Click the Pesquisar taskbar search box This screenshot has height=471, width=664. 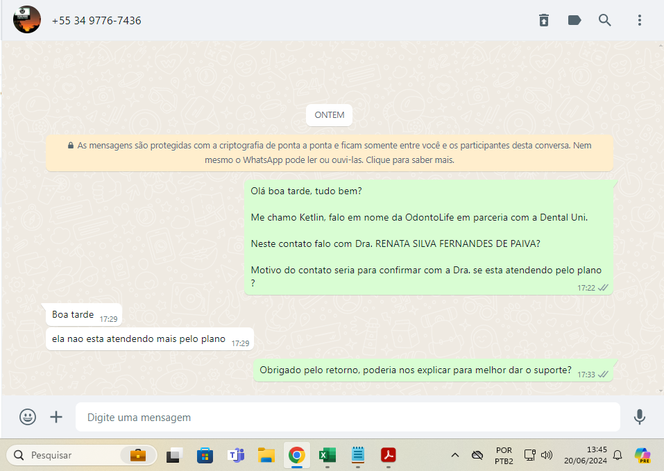[x=82, y=455]
